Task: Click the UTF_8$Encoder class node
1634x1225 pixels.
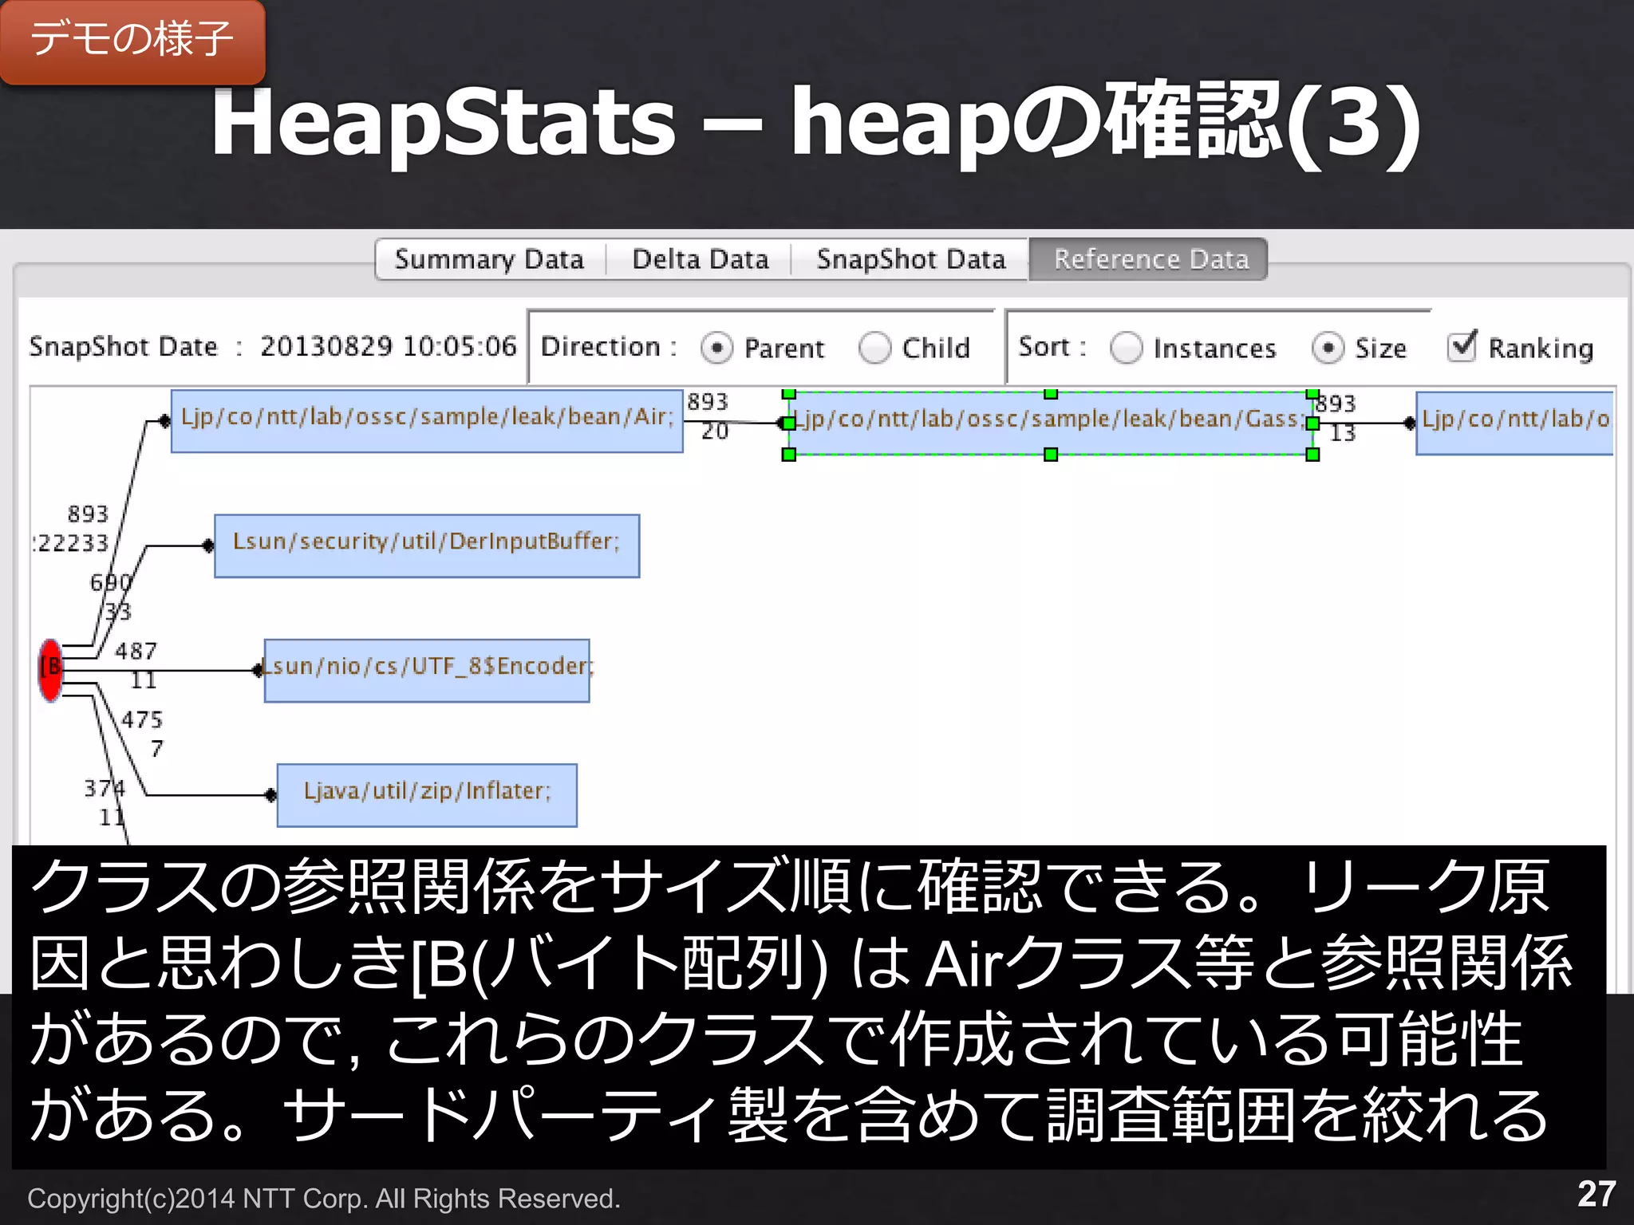Action: point(427,670)
